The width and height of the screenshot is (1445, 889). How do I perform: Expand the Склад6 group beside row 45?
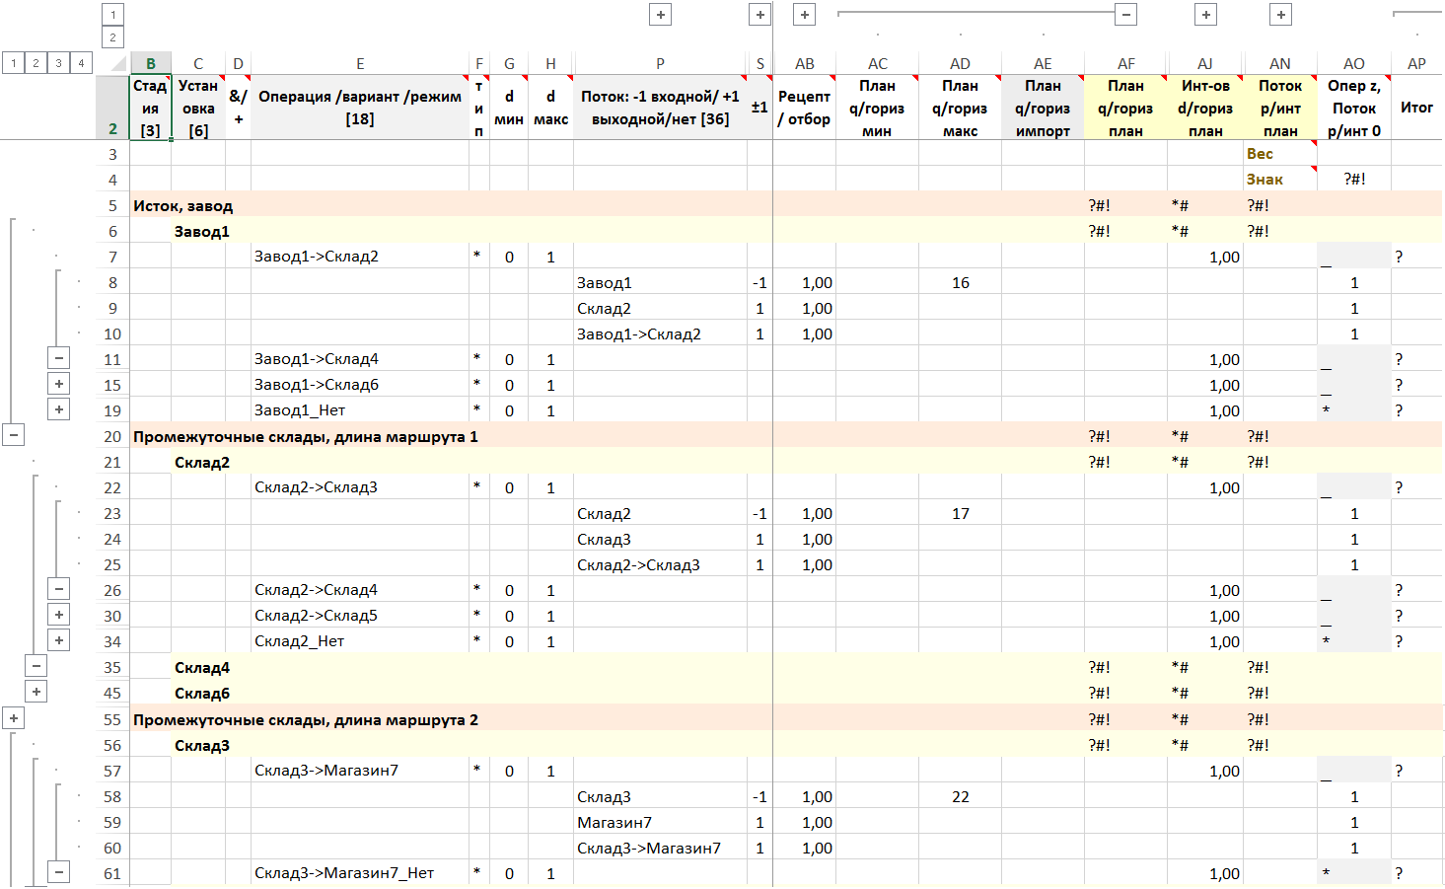tap(36, 693)
